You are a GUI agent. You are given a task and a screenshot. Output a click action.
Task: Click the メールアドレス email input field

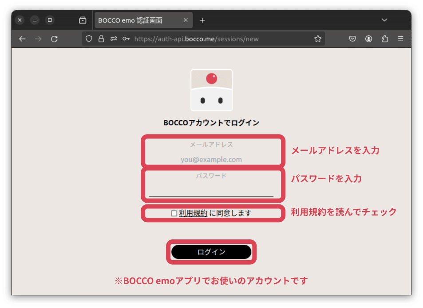point(212,158)
